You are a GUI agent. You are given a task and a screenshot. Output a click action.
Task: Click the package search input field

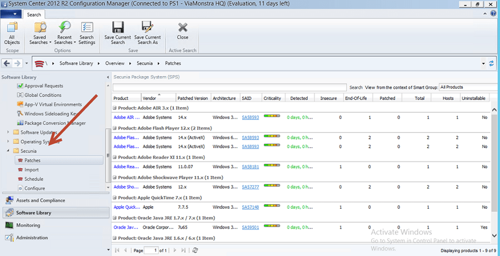point(229,88)
